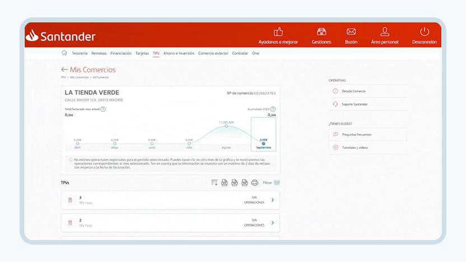Click the Santander logo
The height and width of the screenshot is (262, 466).
tap(60, 36)
